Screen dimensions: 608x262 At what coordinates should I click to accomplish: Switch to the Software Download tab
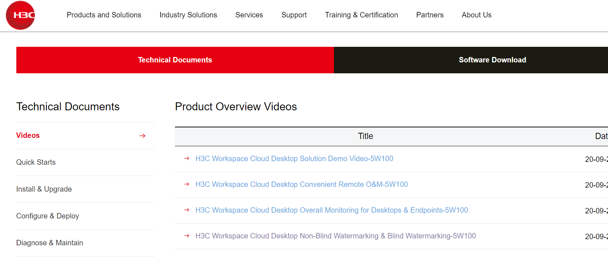tap(492, 60)
